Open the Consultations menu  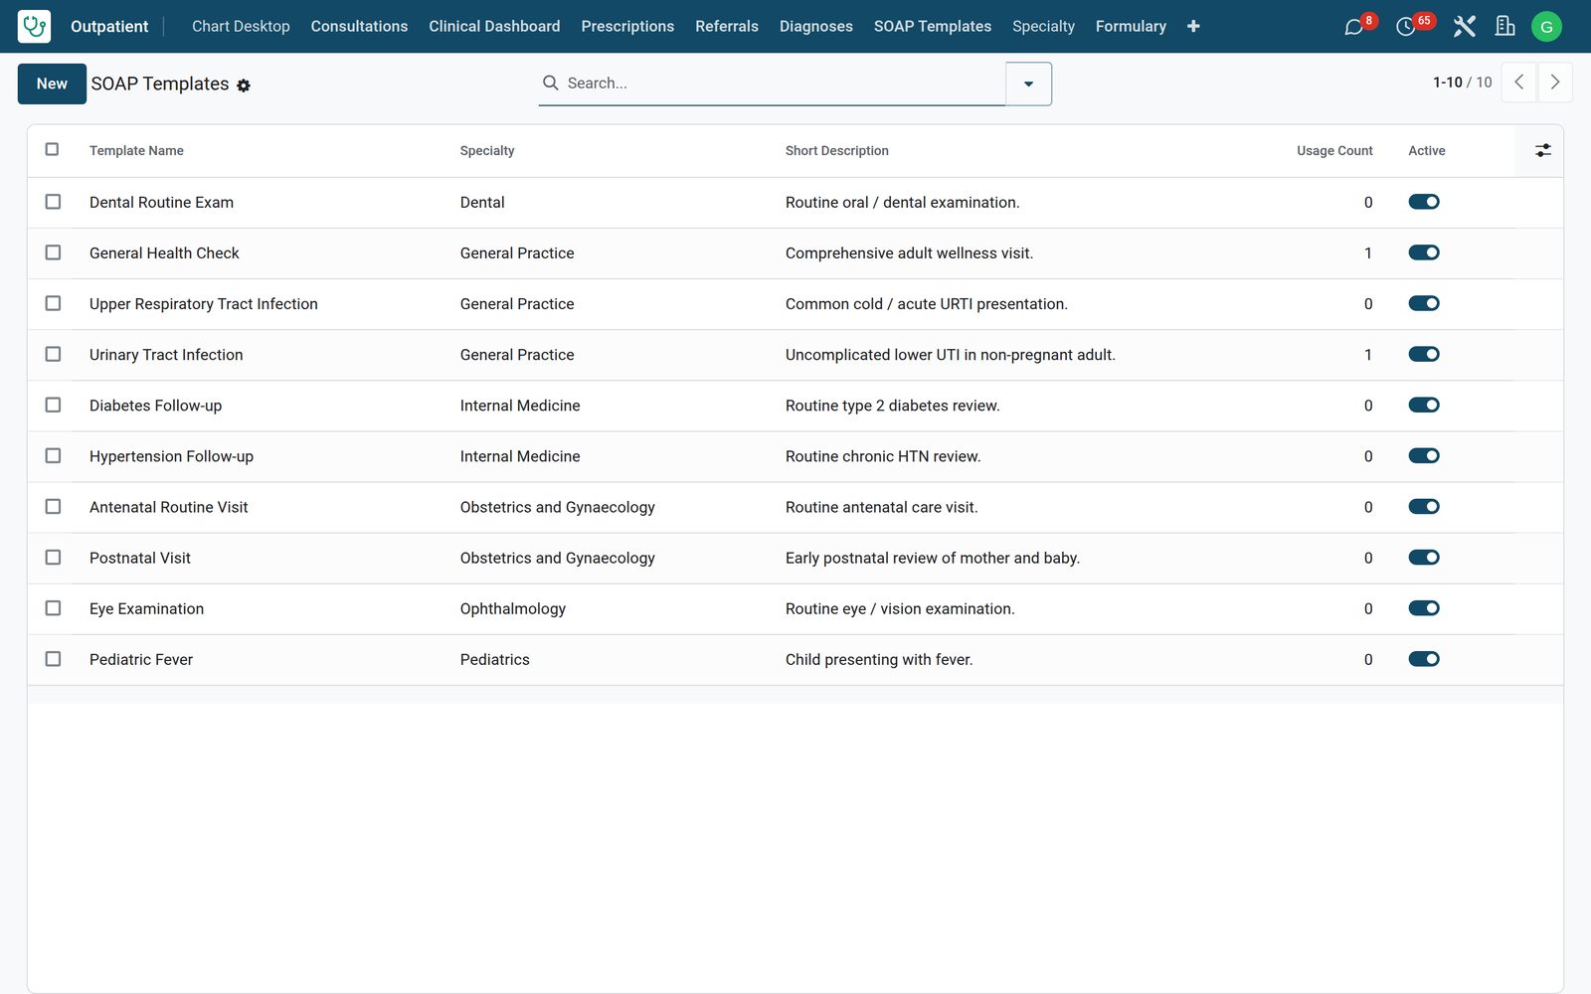359,27
